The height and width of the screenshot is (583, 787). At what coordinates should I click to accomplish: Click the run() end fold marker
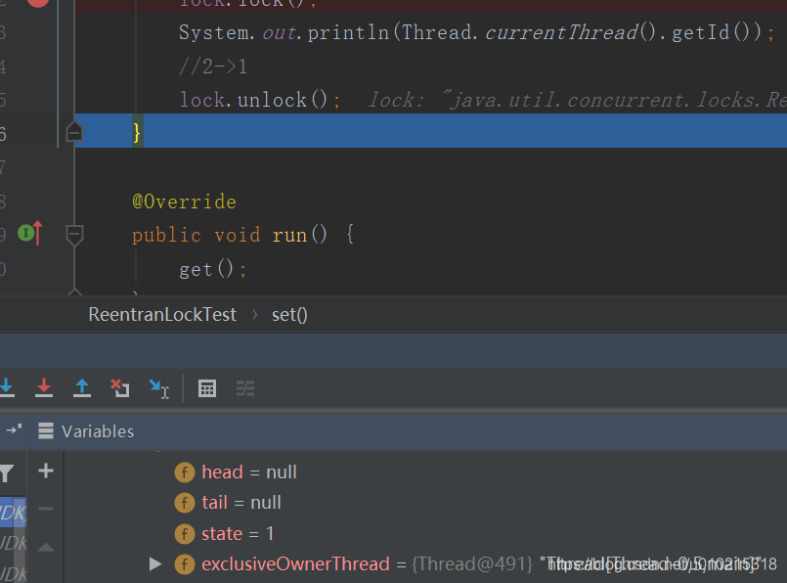pos(74,291)
